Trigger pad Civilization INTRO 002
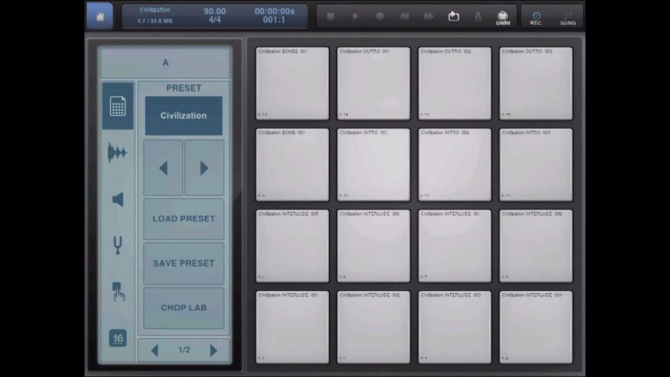The image size is (670, 377). [x=455, y=165]
